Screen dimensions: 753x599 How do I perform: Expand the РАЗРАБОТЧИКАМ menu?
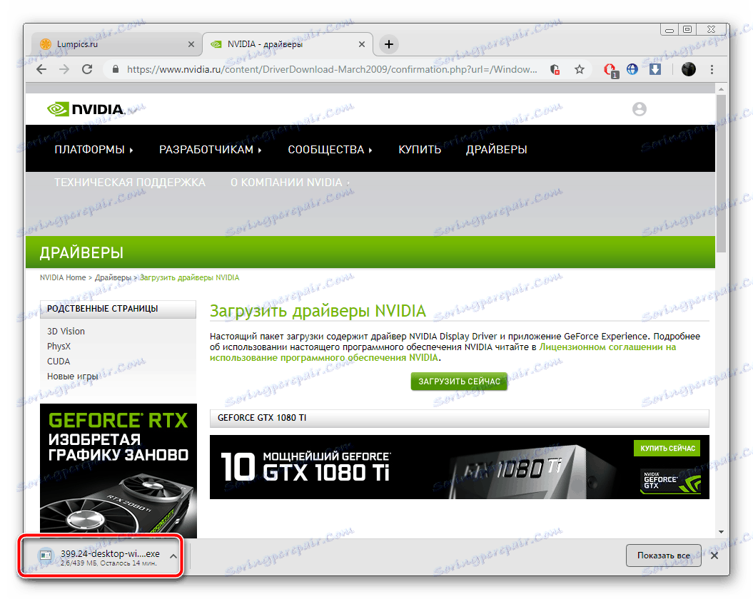(211, 150)
